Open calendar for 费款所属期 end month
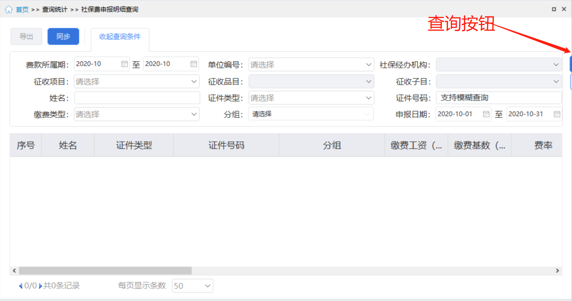The image size is (572, 301). (x=194, y=64)
